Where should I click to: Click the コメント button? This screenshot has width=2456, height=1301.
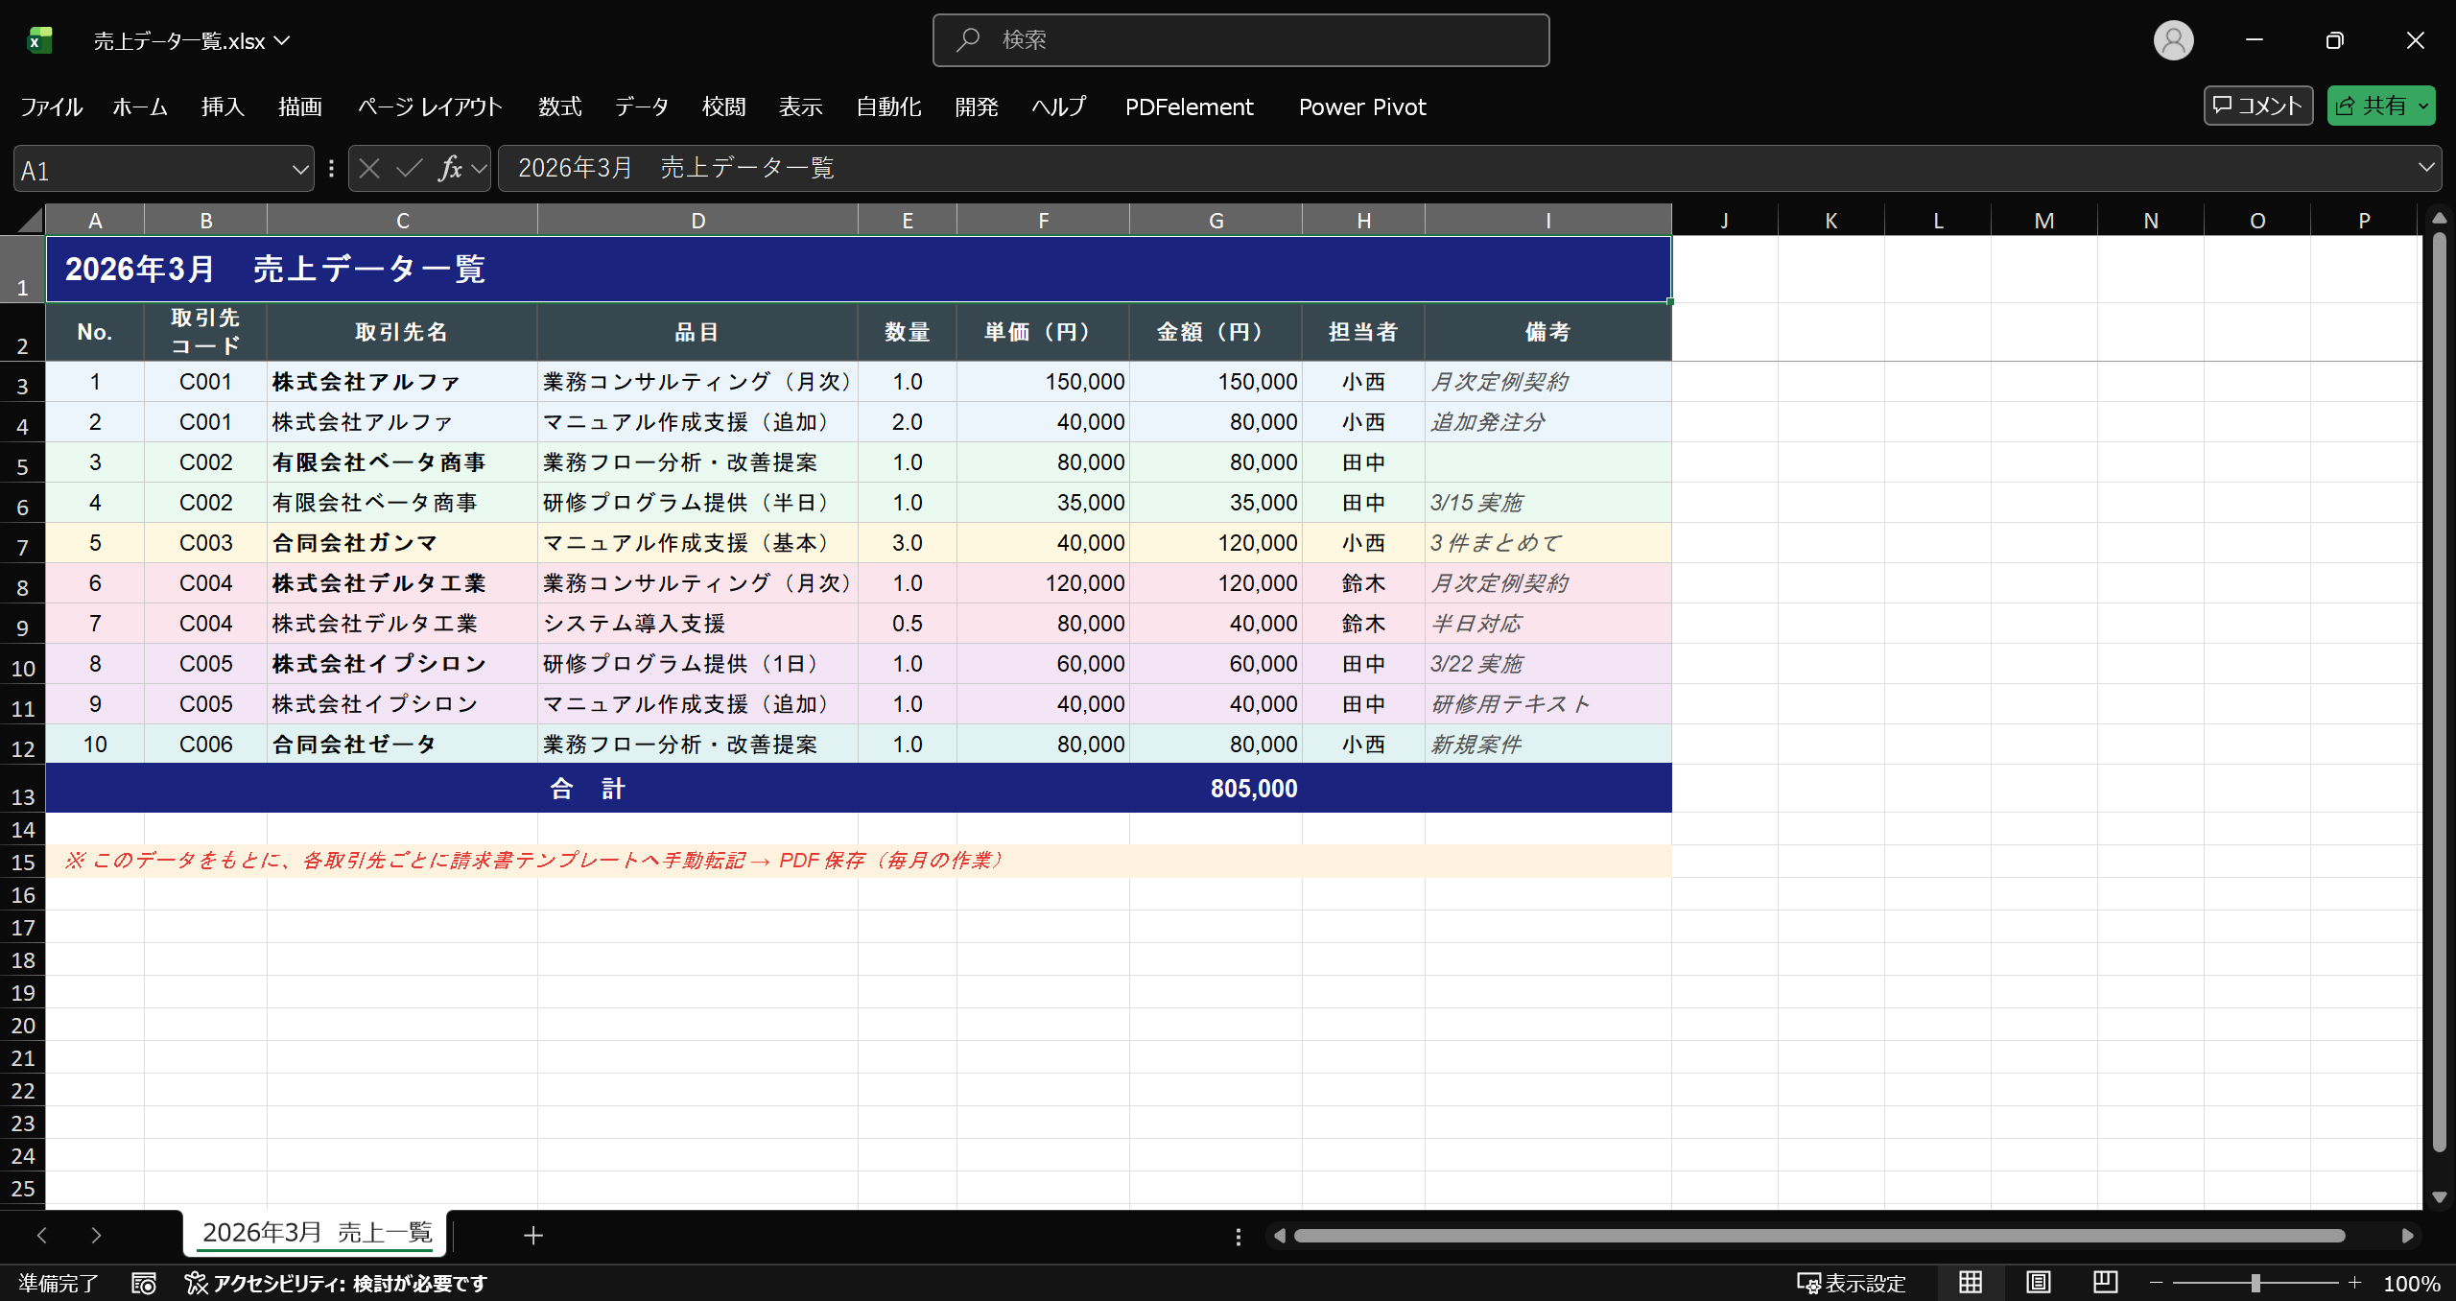pos(2257,106)
